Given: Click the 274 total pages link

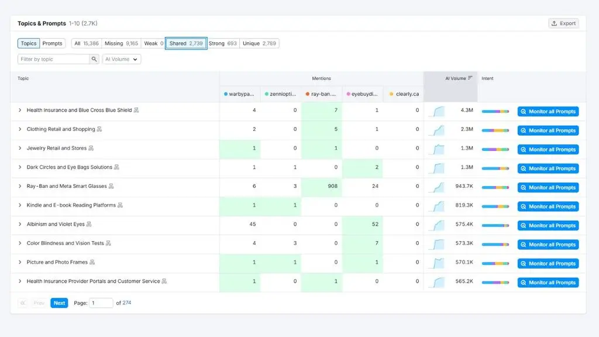Looking at the screenshot, I should tap(127, 302).
